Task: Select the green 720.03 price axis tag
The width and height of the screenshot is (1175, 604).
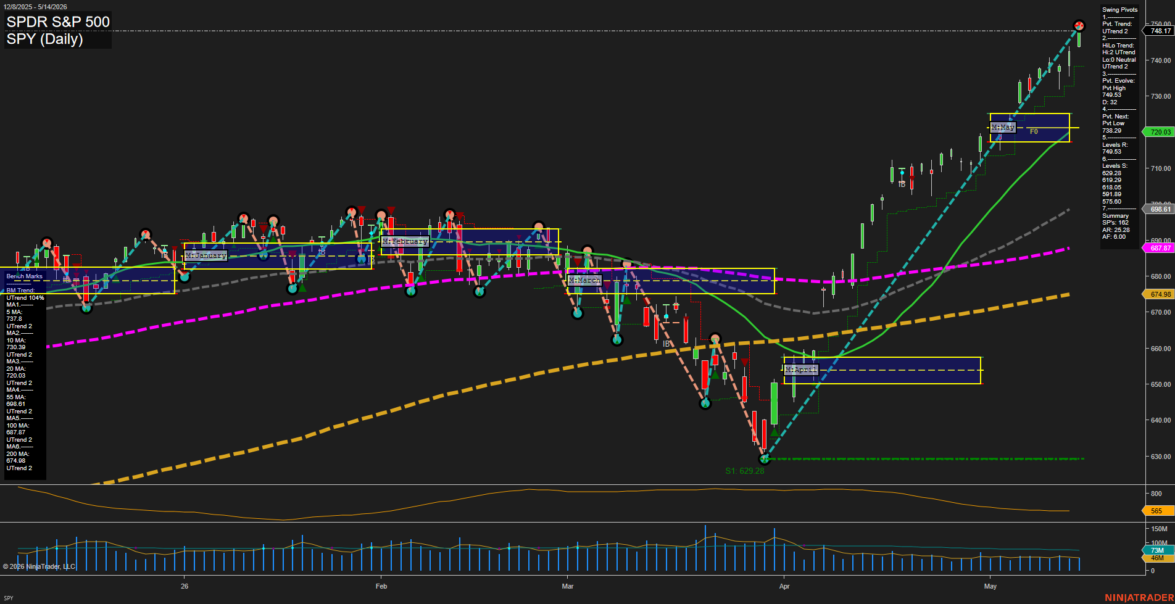Action: [x=1160, y=132]
